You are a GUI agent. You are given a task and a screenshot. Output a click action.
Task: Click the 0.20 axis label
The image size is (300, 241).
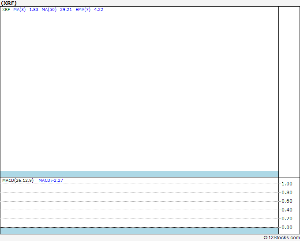pos(287,218)
